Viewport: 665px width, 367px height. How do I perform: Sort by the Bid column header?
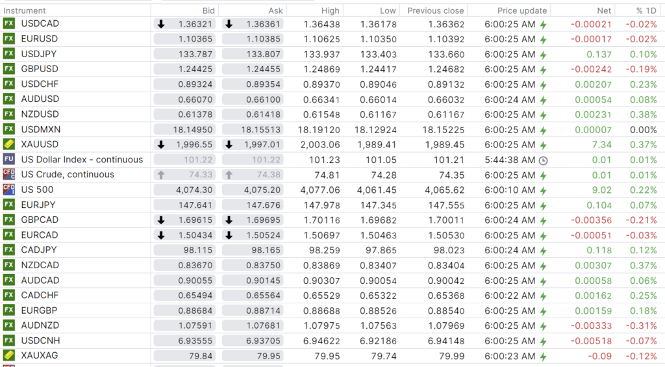click(x=208, y=10)
